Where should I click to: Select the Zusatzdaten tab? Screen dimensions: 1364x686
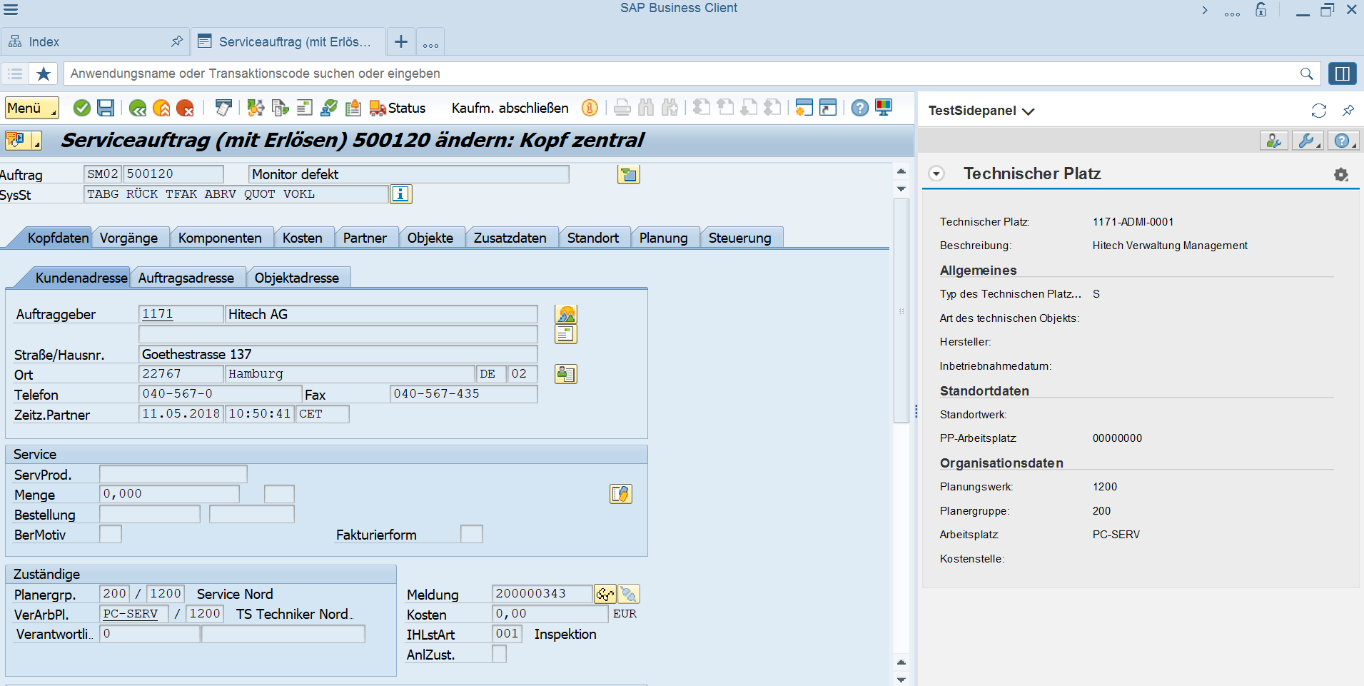click(510, 238)
